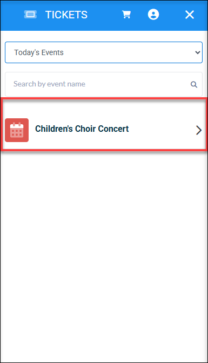This screenshot has height=363, width=208.
Task: Select the Children's Choir Concert event title
Action: [82, 129]
